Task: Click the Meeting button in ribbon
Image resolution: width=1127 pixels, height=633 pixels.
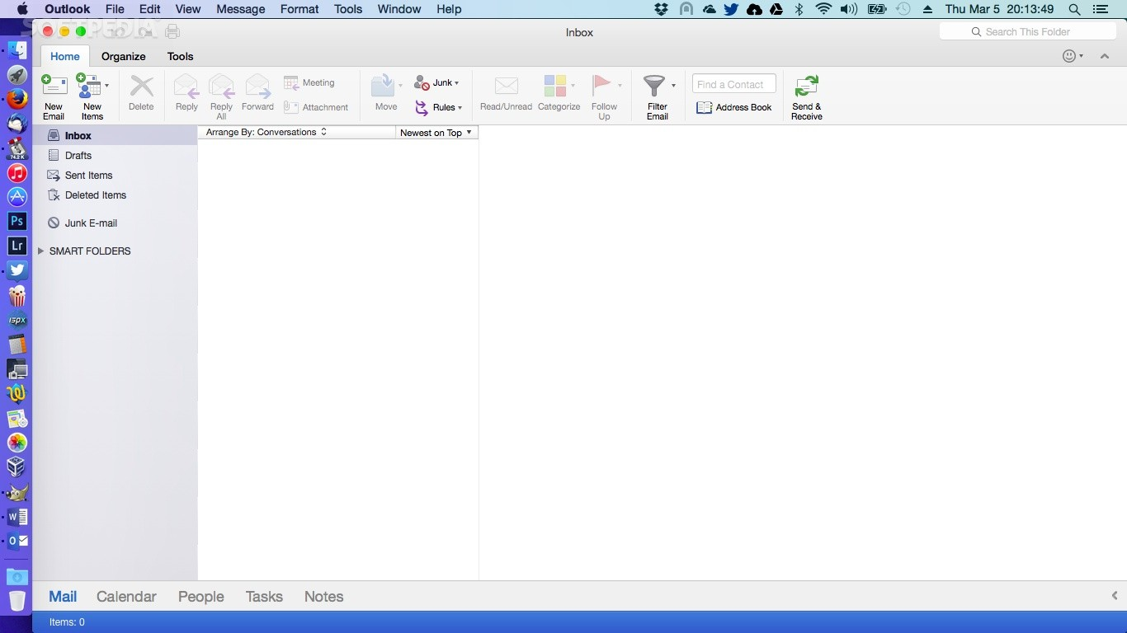Action: (309, 82)
